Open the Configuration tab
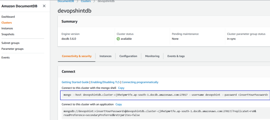This screenshot has width=270, height=120. [x=128, y=56]
